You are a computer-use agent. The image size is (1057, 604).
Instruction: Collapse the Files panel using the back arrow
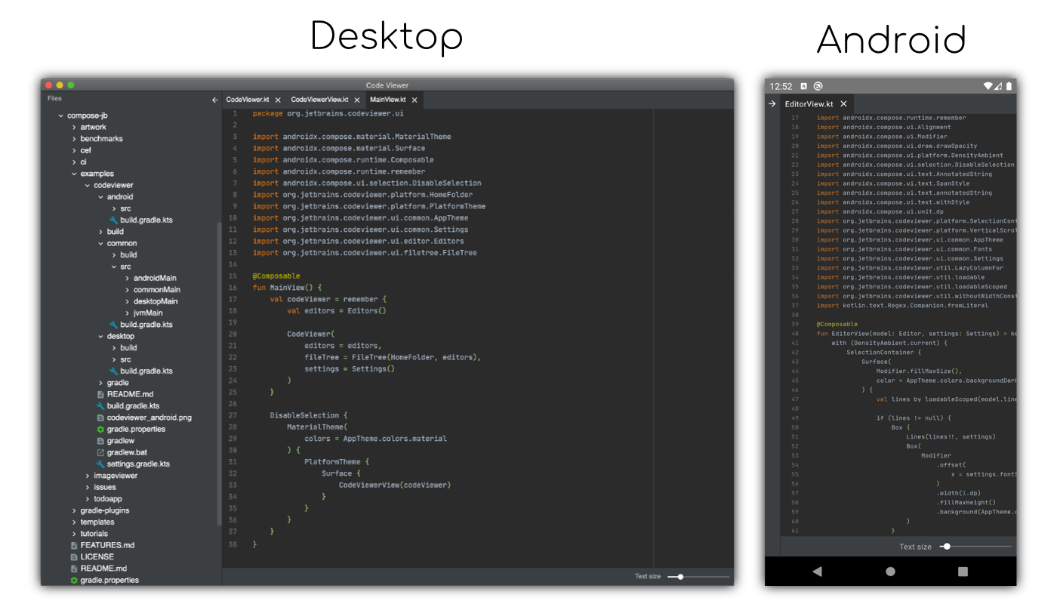215,100
